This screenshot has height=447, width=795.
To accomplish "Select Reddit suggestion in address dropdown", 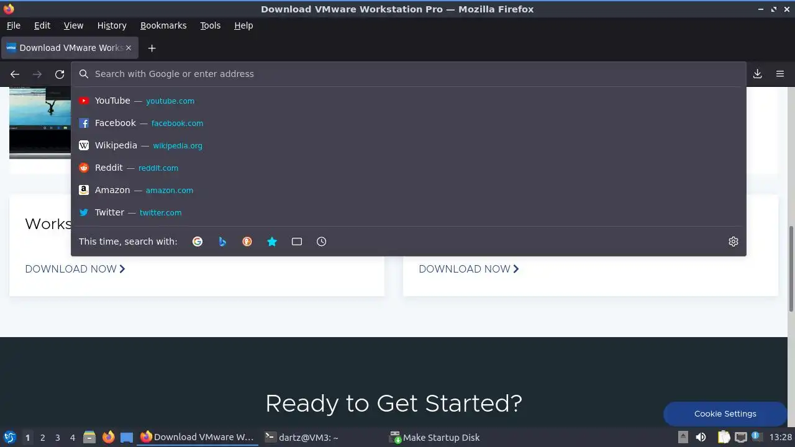I will pyautogui.click(x=409, y=168).
